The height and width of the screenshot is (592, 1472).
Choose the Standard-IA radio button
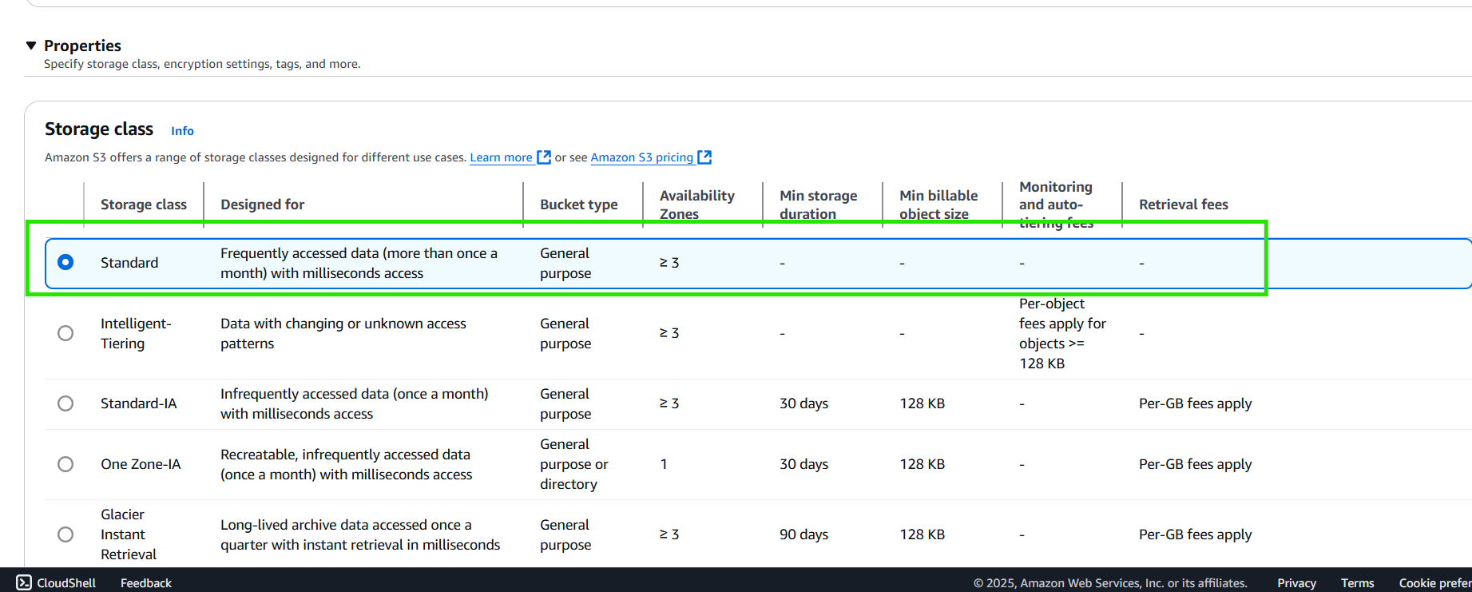[65, 403]
